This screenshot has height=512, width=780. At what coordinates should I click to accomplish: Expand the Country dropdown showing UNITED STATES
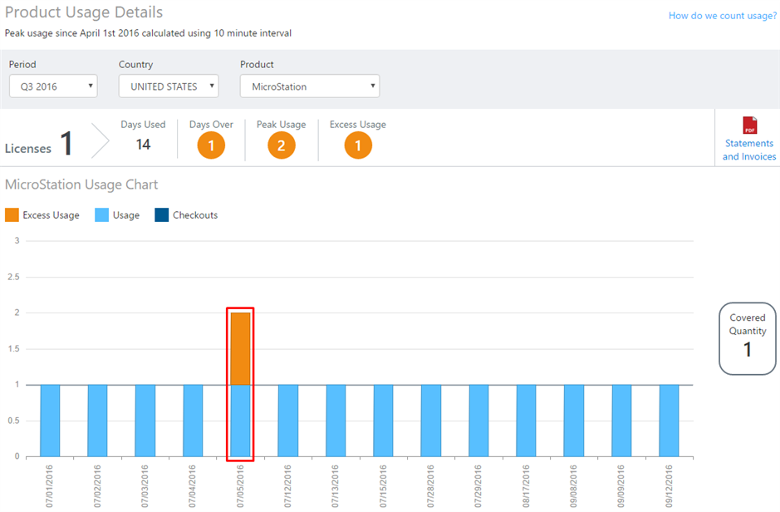[x=169, y=86]
